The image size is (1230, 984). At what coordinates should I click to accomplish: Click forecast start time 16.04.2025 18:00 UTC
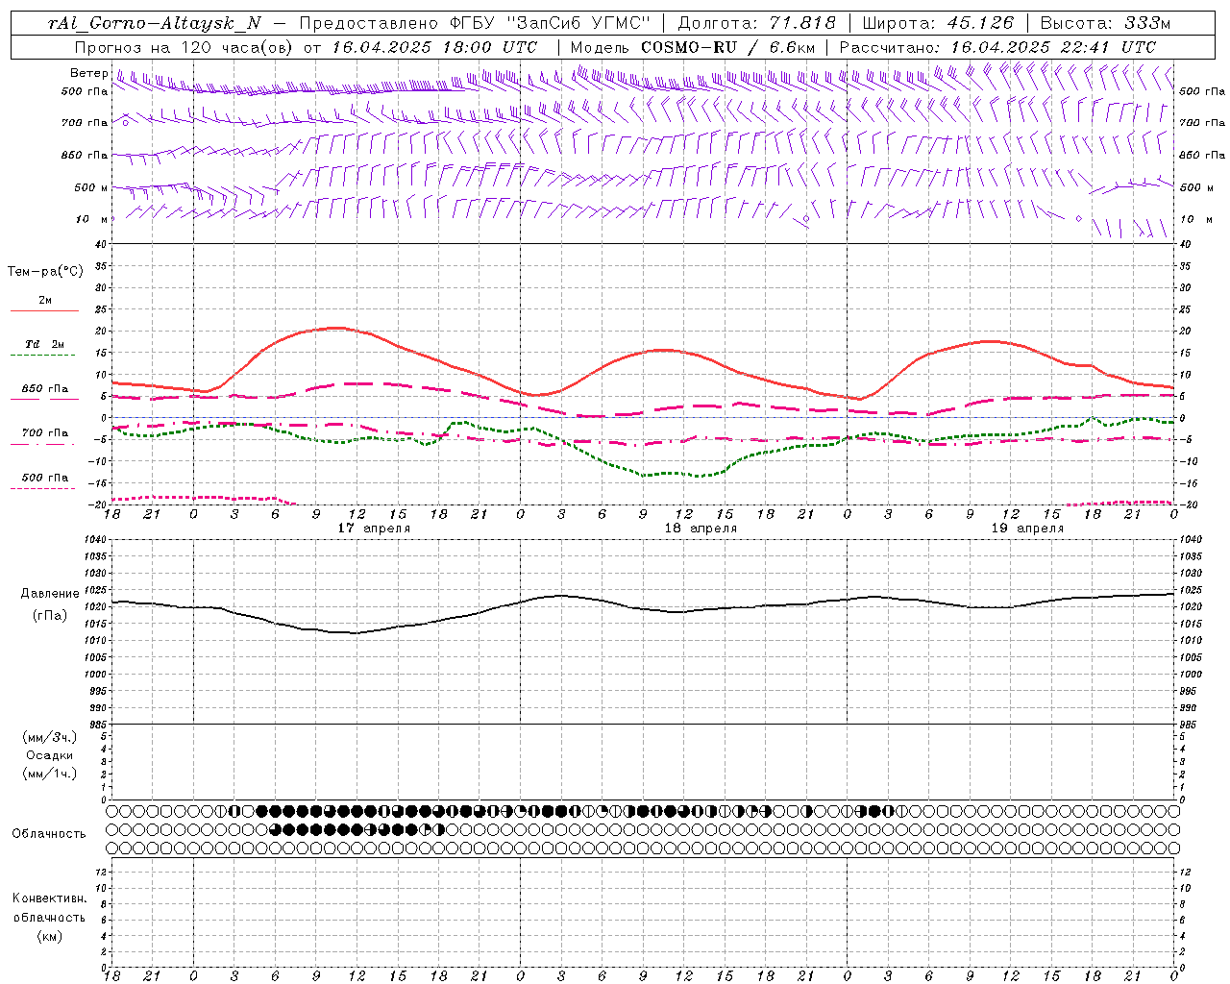coord(434,47)
